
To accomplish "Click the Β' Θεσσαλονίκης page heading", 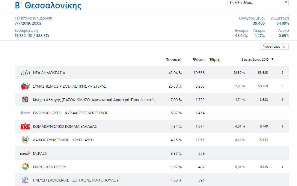I will coord(48,5).
